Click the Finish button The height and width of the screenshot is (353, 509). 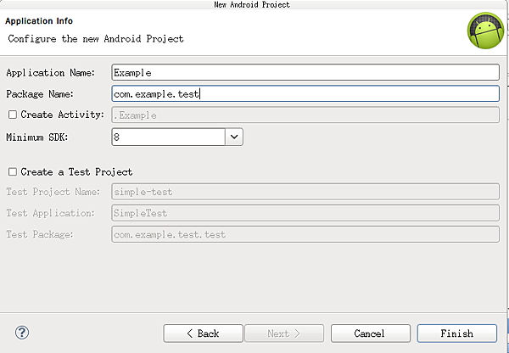456,333
